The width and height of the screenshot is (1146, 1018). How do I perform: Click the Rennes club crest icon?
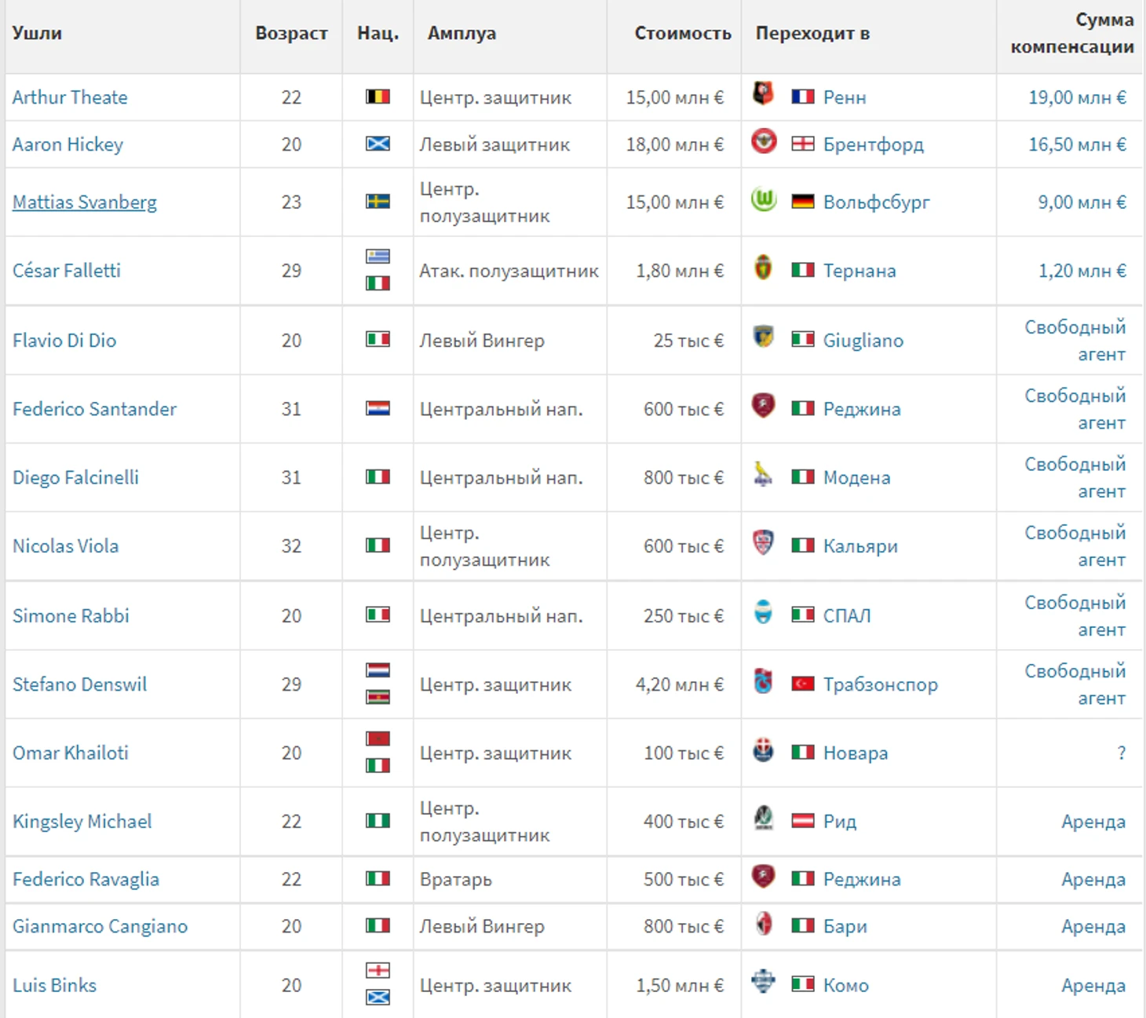763,94
